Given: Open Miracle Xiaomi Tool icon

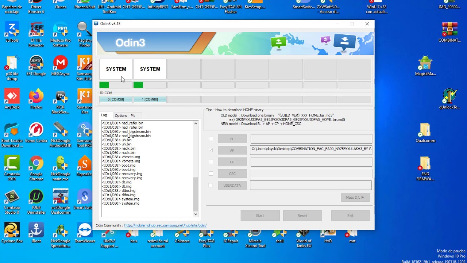Looking at the screenshot, I should (255, 239).
